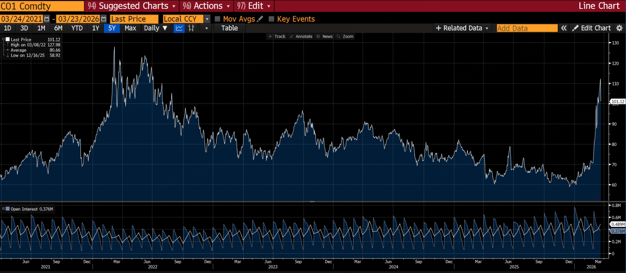
Task: Select the line chart type icon
Action: [179, 28]
